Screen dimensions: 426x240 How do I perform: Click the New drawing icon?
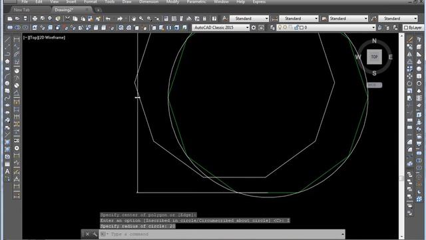(x=10, y=19)
